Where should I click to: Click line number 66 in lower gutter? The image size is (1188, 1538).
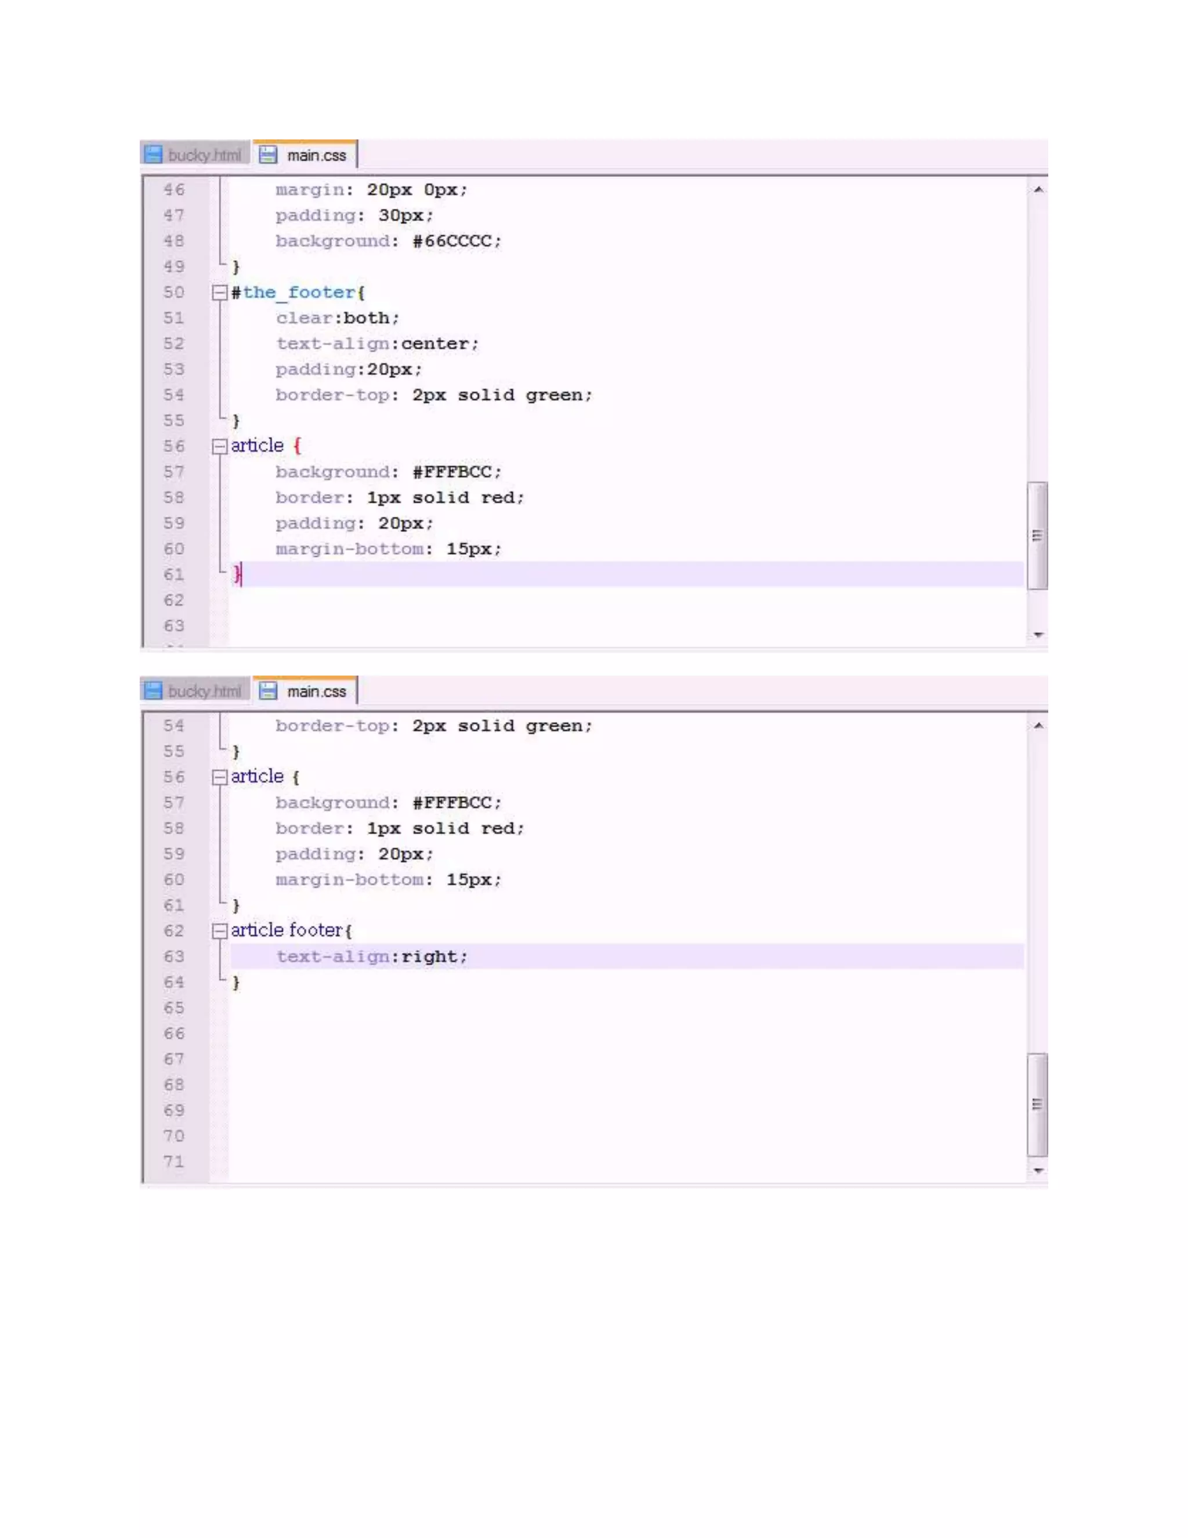[x=174, y=1034]
